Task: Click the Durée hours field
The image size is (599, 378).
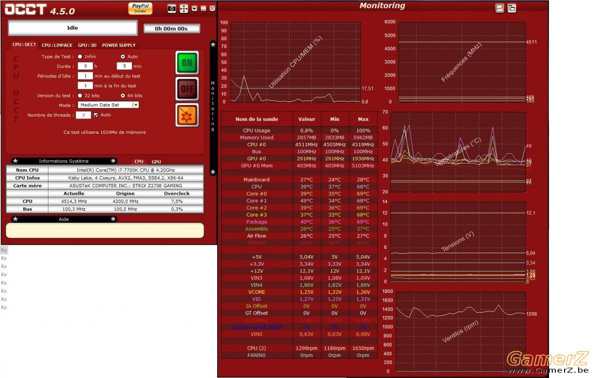Action: coord(85,66)
